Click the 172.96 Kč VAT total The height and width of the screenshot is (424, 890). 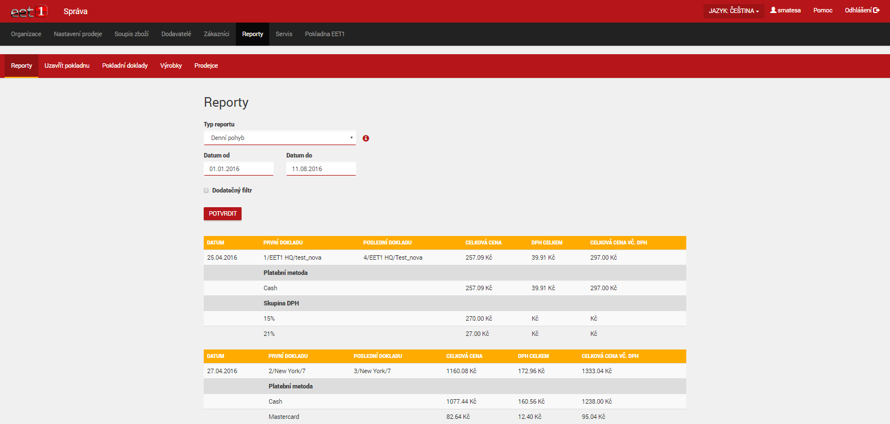[x=531, y=371]
